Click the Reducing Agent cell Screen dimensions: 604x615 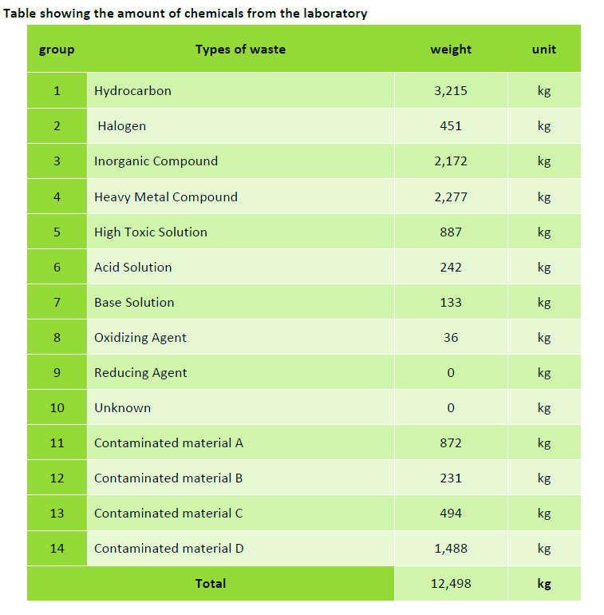[x=140, y=373]
